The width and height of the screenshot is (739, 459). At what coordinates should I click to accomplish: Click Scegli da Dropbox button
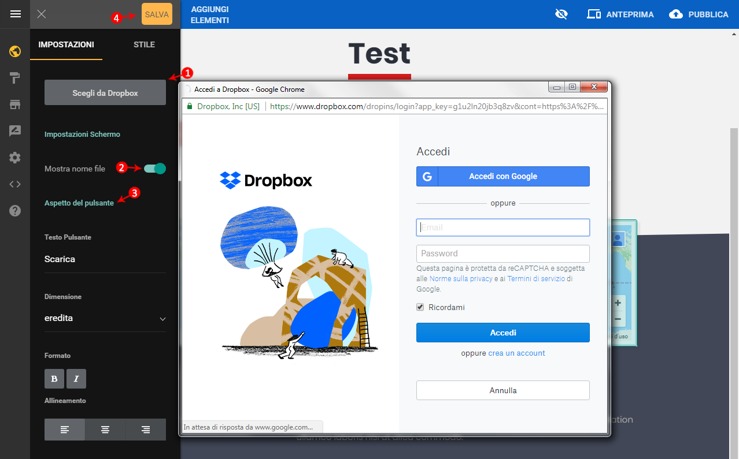(105, 92)
